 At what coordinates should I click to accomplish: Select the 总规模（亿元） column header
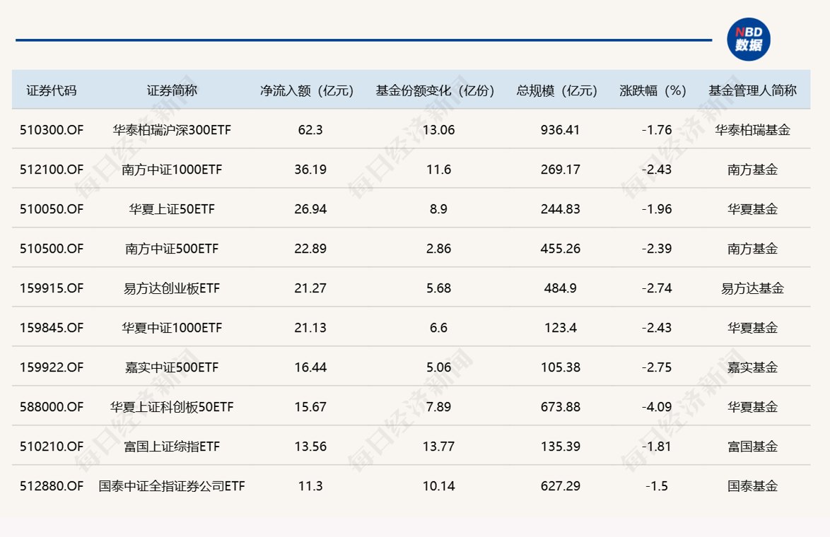[x=556, y=90]
